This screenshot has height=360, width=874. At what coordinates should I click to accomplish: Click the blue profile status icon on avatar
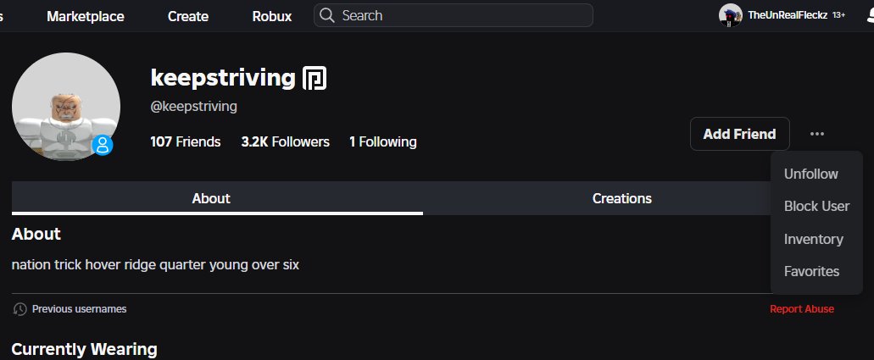pyautogui.click(x=103, y=146)
